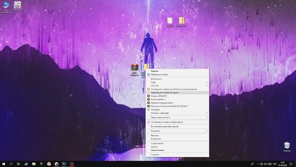Open the This PC desktop shortcut
The height and width of the screenshot is (167, 296).
pyautogui.click(x=6, y=7)
